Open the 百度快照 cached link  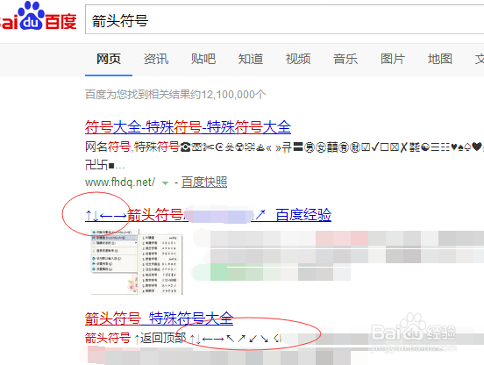point(204,182)
